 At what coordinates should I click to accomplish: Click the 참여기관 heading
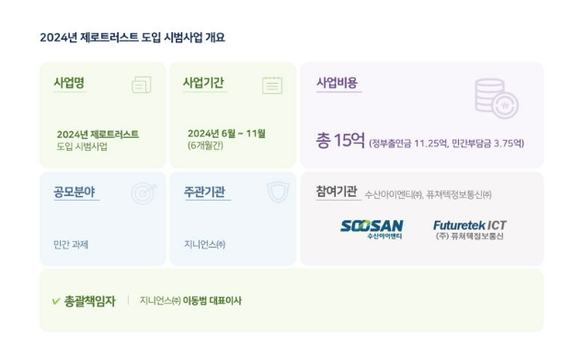[x=337, y=191]
